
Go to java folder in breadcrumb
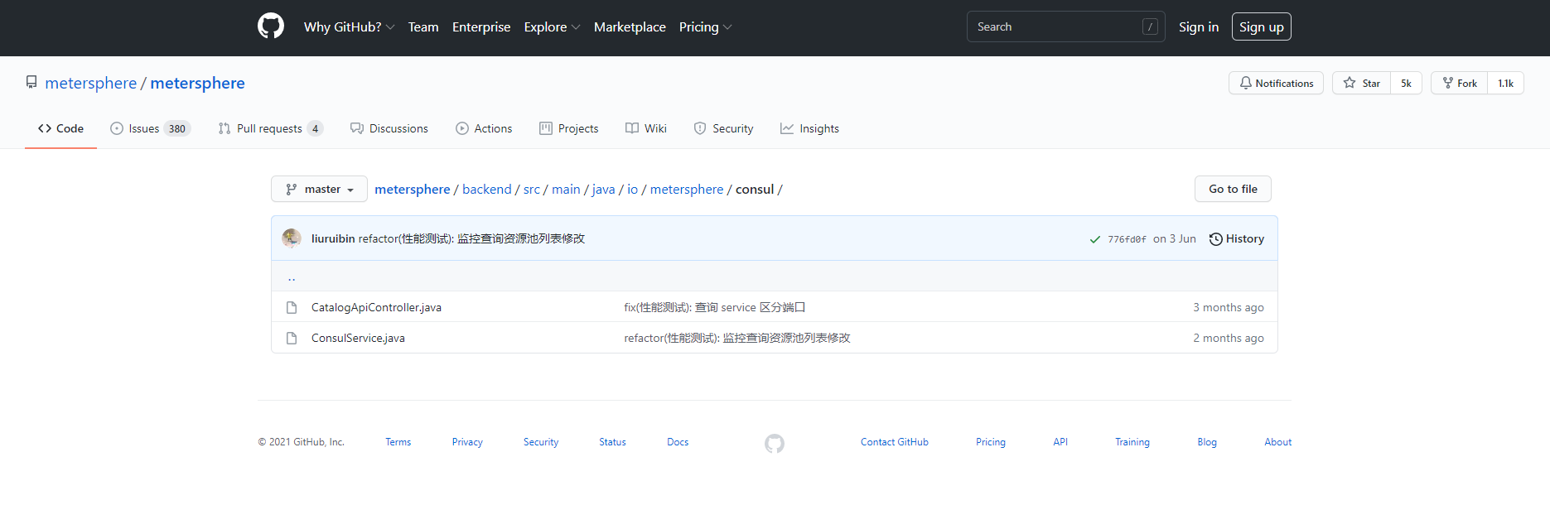coord(604,189)
